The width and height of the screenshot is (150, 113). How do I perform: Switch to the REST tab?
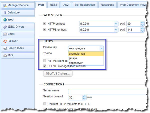click(53, 5)
